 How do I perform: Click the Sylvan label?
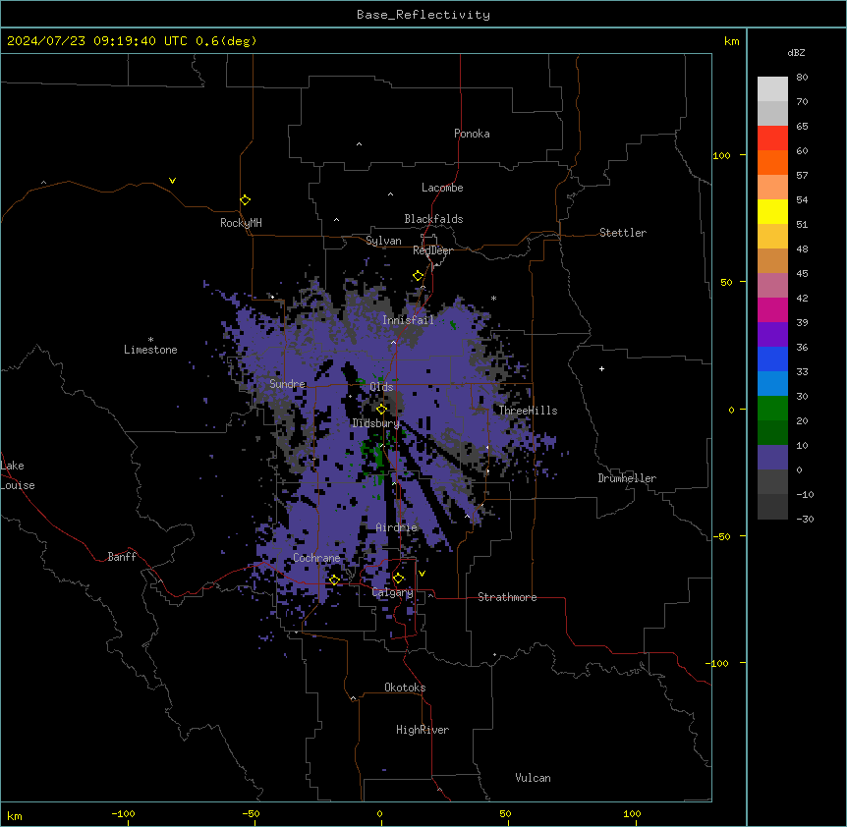coord(383,241)
